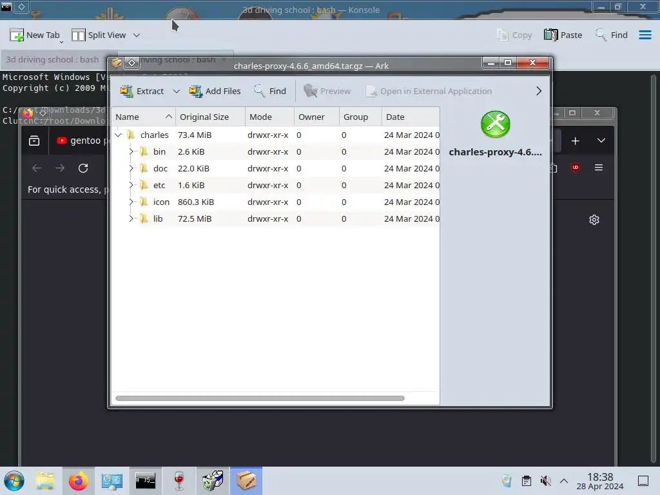Sort by Group column header

click(361, 117)
